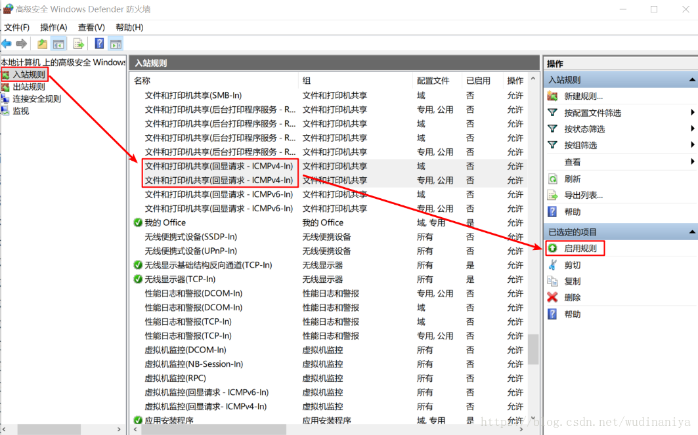Click 导出列表... action link
Image resolution: width=698 pixels, height=435 pixels.
[x=584, y=195]
